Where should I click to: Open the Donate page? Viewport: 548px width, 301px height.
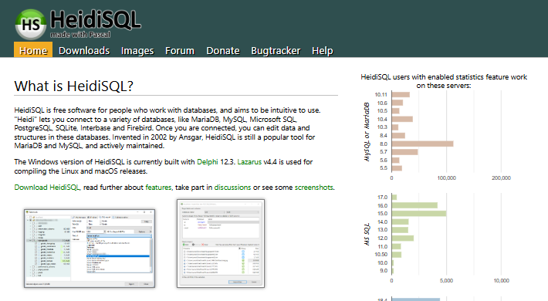pos(223,51)
